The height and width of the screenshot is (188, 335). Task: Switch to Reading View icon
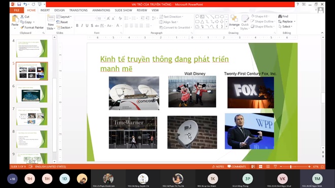(268, 167)
